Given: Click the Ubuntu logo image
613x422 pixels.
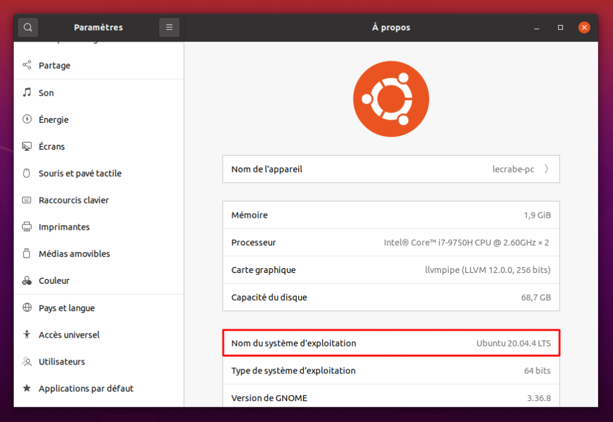Looking at the screenshot, I should tap(391, 99).
